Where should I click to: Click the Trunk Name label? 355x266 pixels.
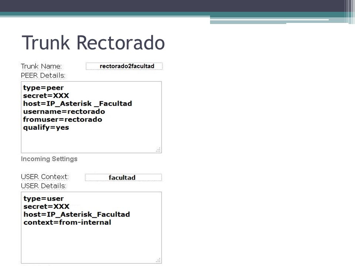[41, 66]
